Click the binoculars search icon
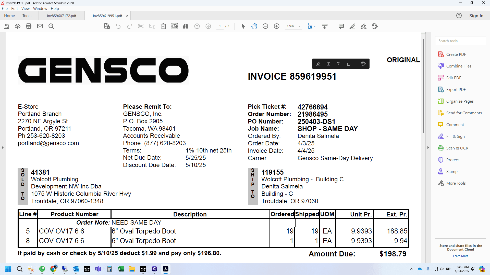 point(186,26)
